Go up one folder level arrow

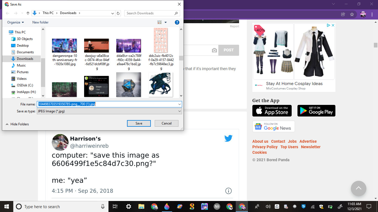(x=28, y=13)
